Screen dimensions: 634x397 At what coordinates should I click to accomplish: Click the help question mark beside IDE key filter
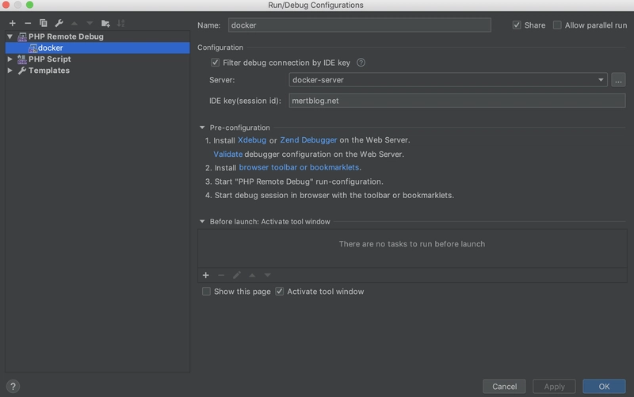361,63
